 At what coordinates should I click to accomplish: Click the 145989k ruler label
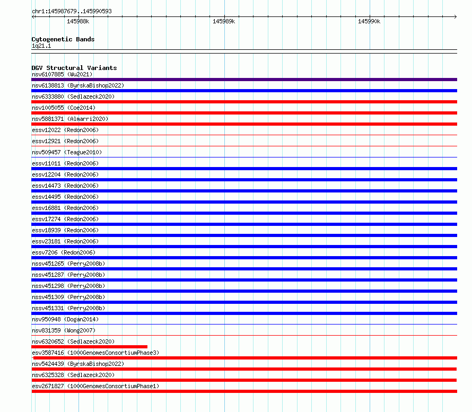click(224, 21)
